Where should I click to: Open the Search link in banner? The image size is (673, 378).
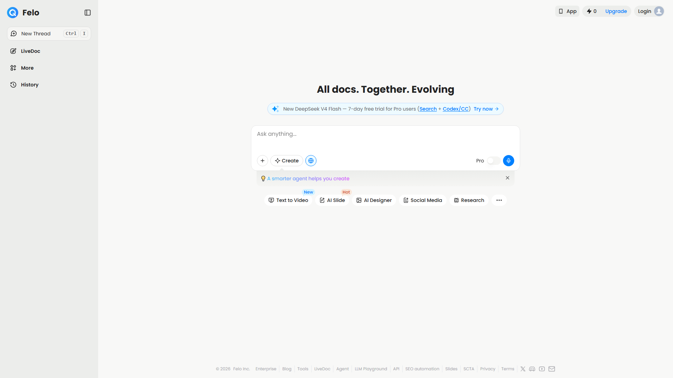[x=428, y=109]
